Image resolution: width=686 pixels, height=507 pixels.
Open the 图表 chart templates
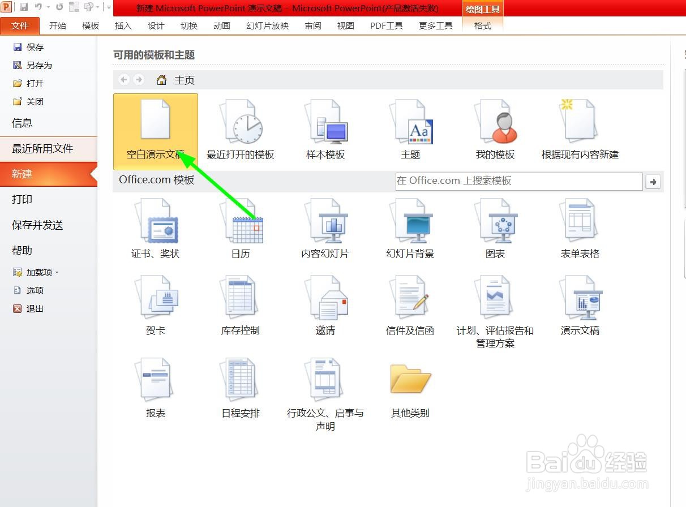[495, 229]
